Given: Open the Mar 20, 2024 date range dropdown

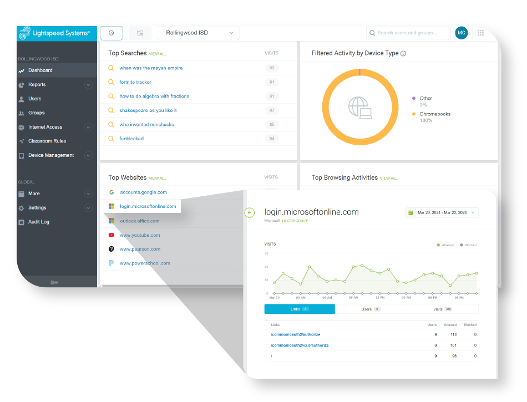Looking at the screenshot, I should (x=442, y=212).
